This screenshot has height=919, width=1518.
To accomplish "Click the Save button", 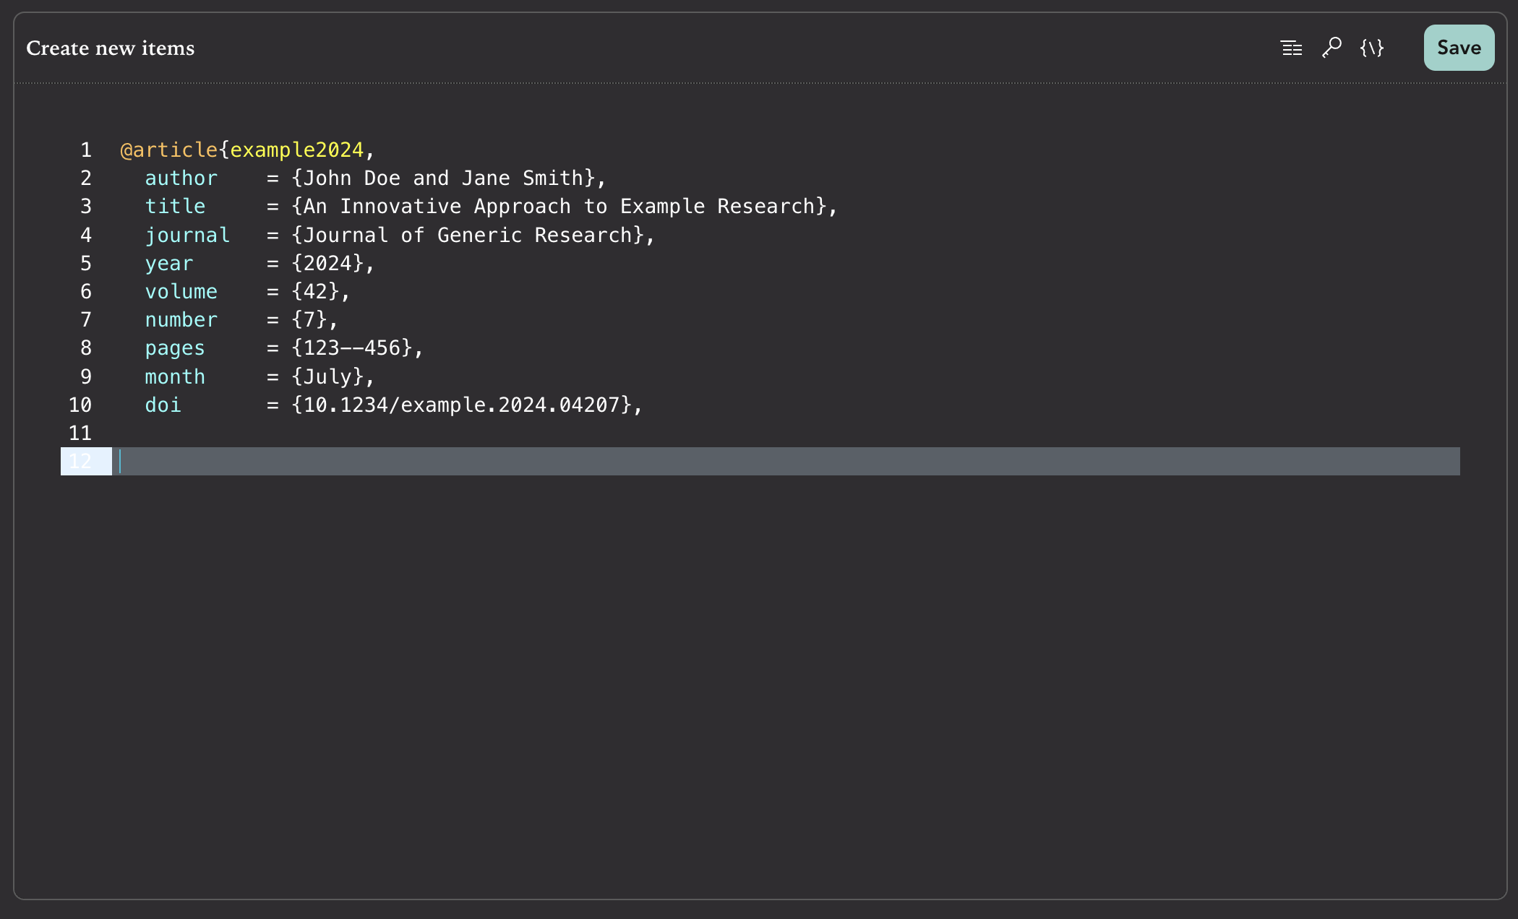I will tap(1459, 48).
